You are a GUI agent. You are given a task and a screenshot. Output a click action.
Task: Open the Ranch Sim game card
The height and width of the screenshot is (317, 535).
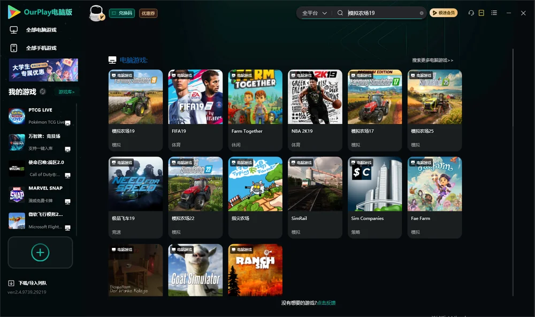(255, 270)
